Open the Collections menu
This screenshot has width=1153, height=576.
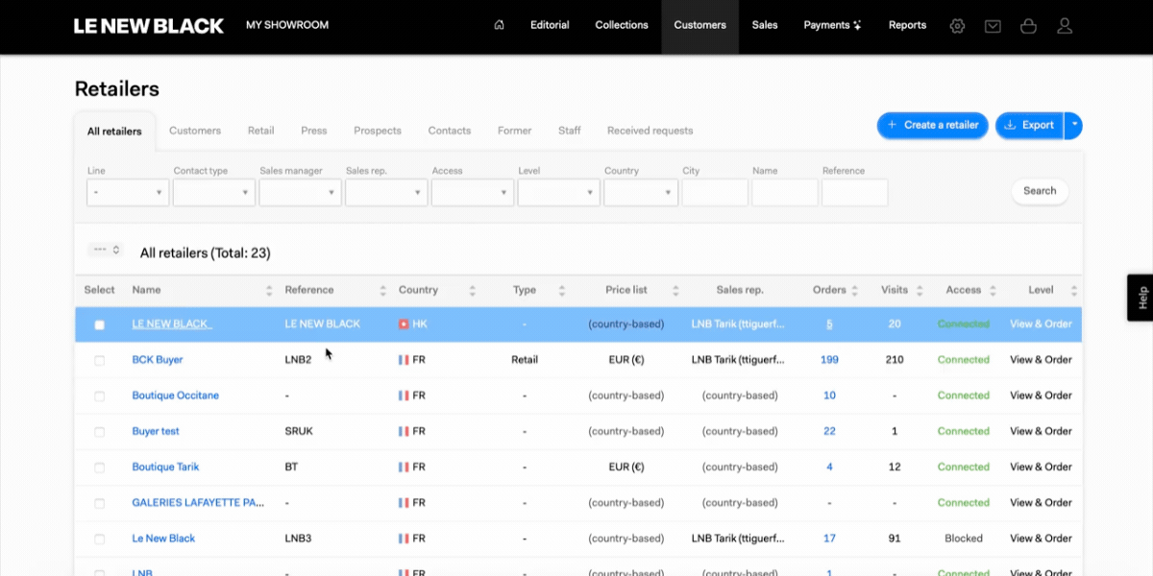[x=622, y=26]
